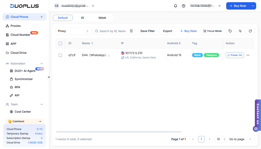Switch to the tiktok tab
Viewport: 261px width, 149px height.
click(102, 18)
